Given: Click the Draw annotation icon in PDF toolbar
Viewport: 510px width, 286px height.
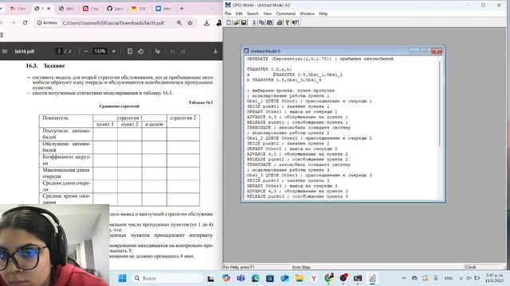Looking at the screenshot, I should click(158, 51).
